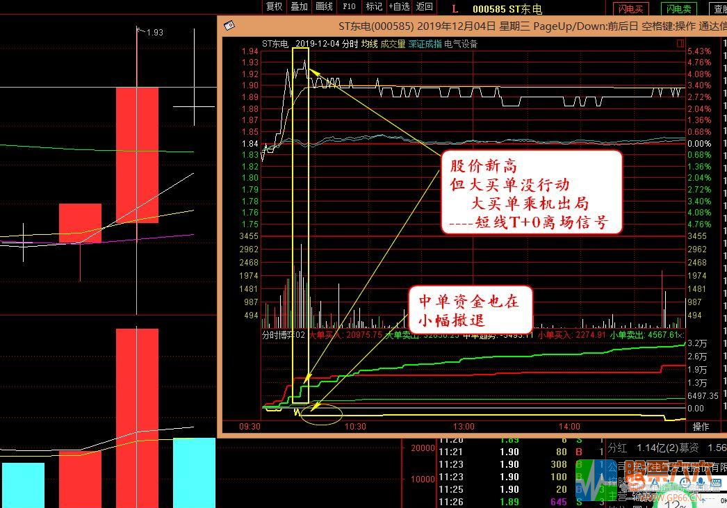Click the 返回 return button
Viewport: 727px width, 508px height.
tap(424, 6)
